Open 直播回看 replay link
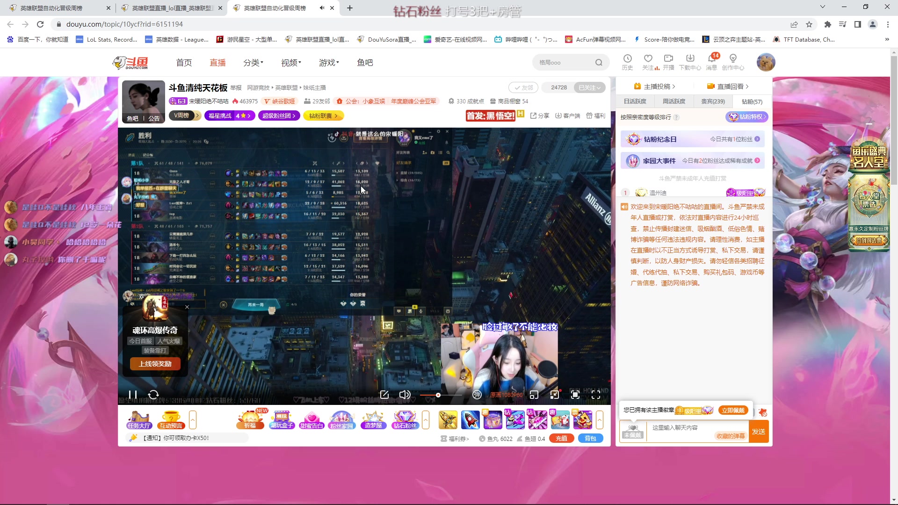The image size is (898, 505). 728,87
